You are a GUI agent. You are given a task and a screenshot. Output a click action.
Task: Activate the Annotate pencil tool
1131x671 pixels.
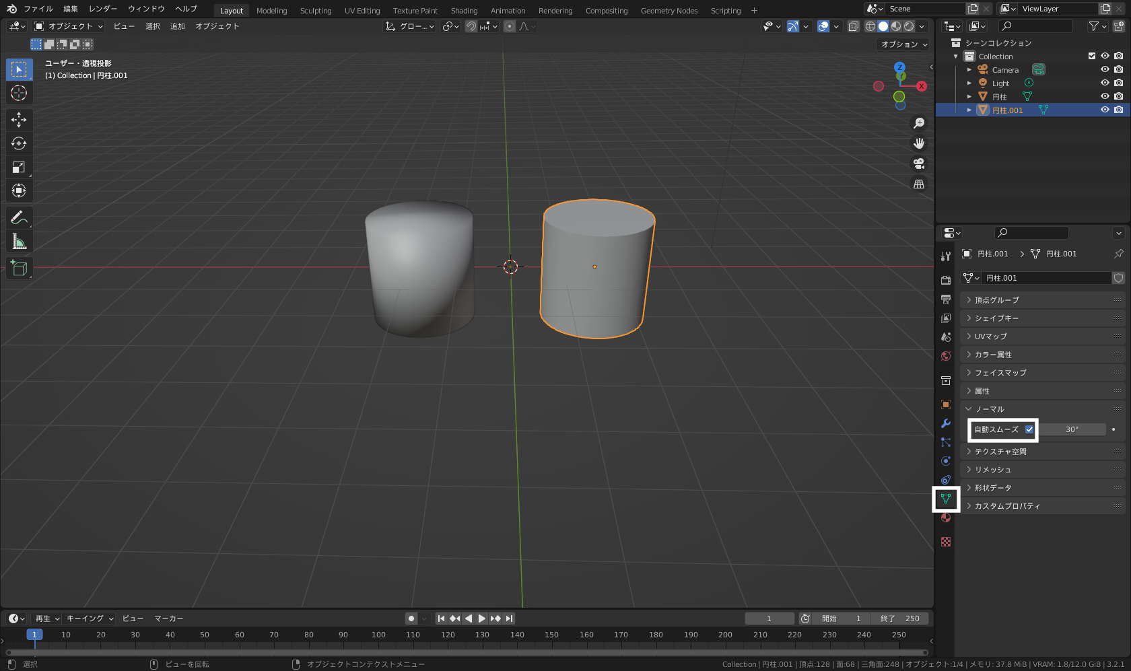19,217
